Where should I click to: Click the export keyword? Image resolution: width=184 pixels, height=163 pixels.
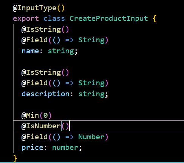click(26, 19)
